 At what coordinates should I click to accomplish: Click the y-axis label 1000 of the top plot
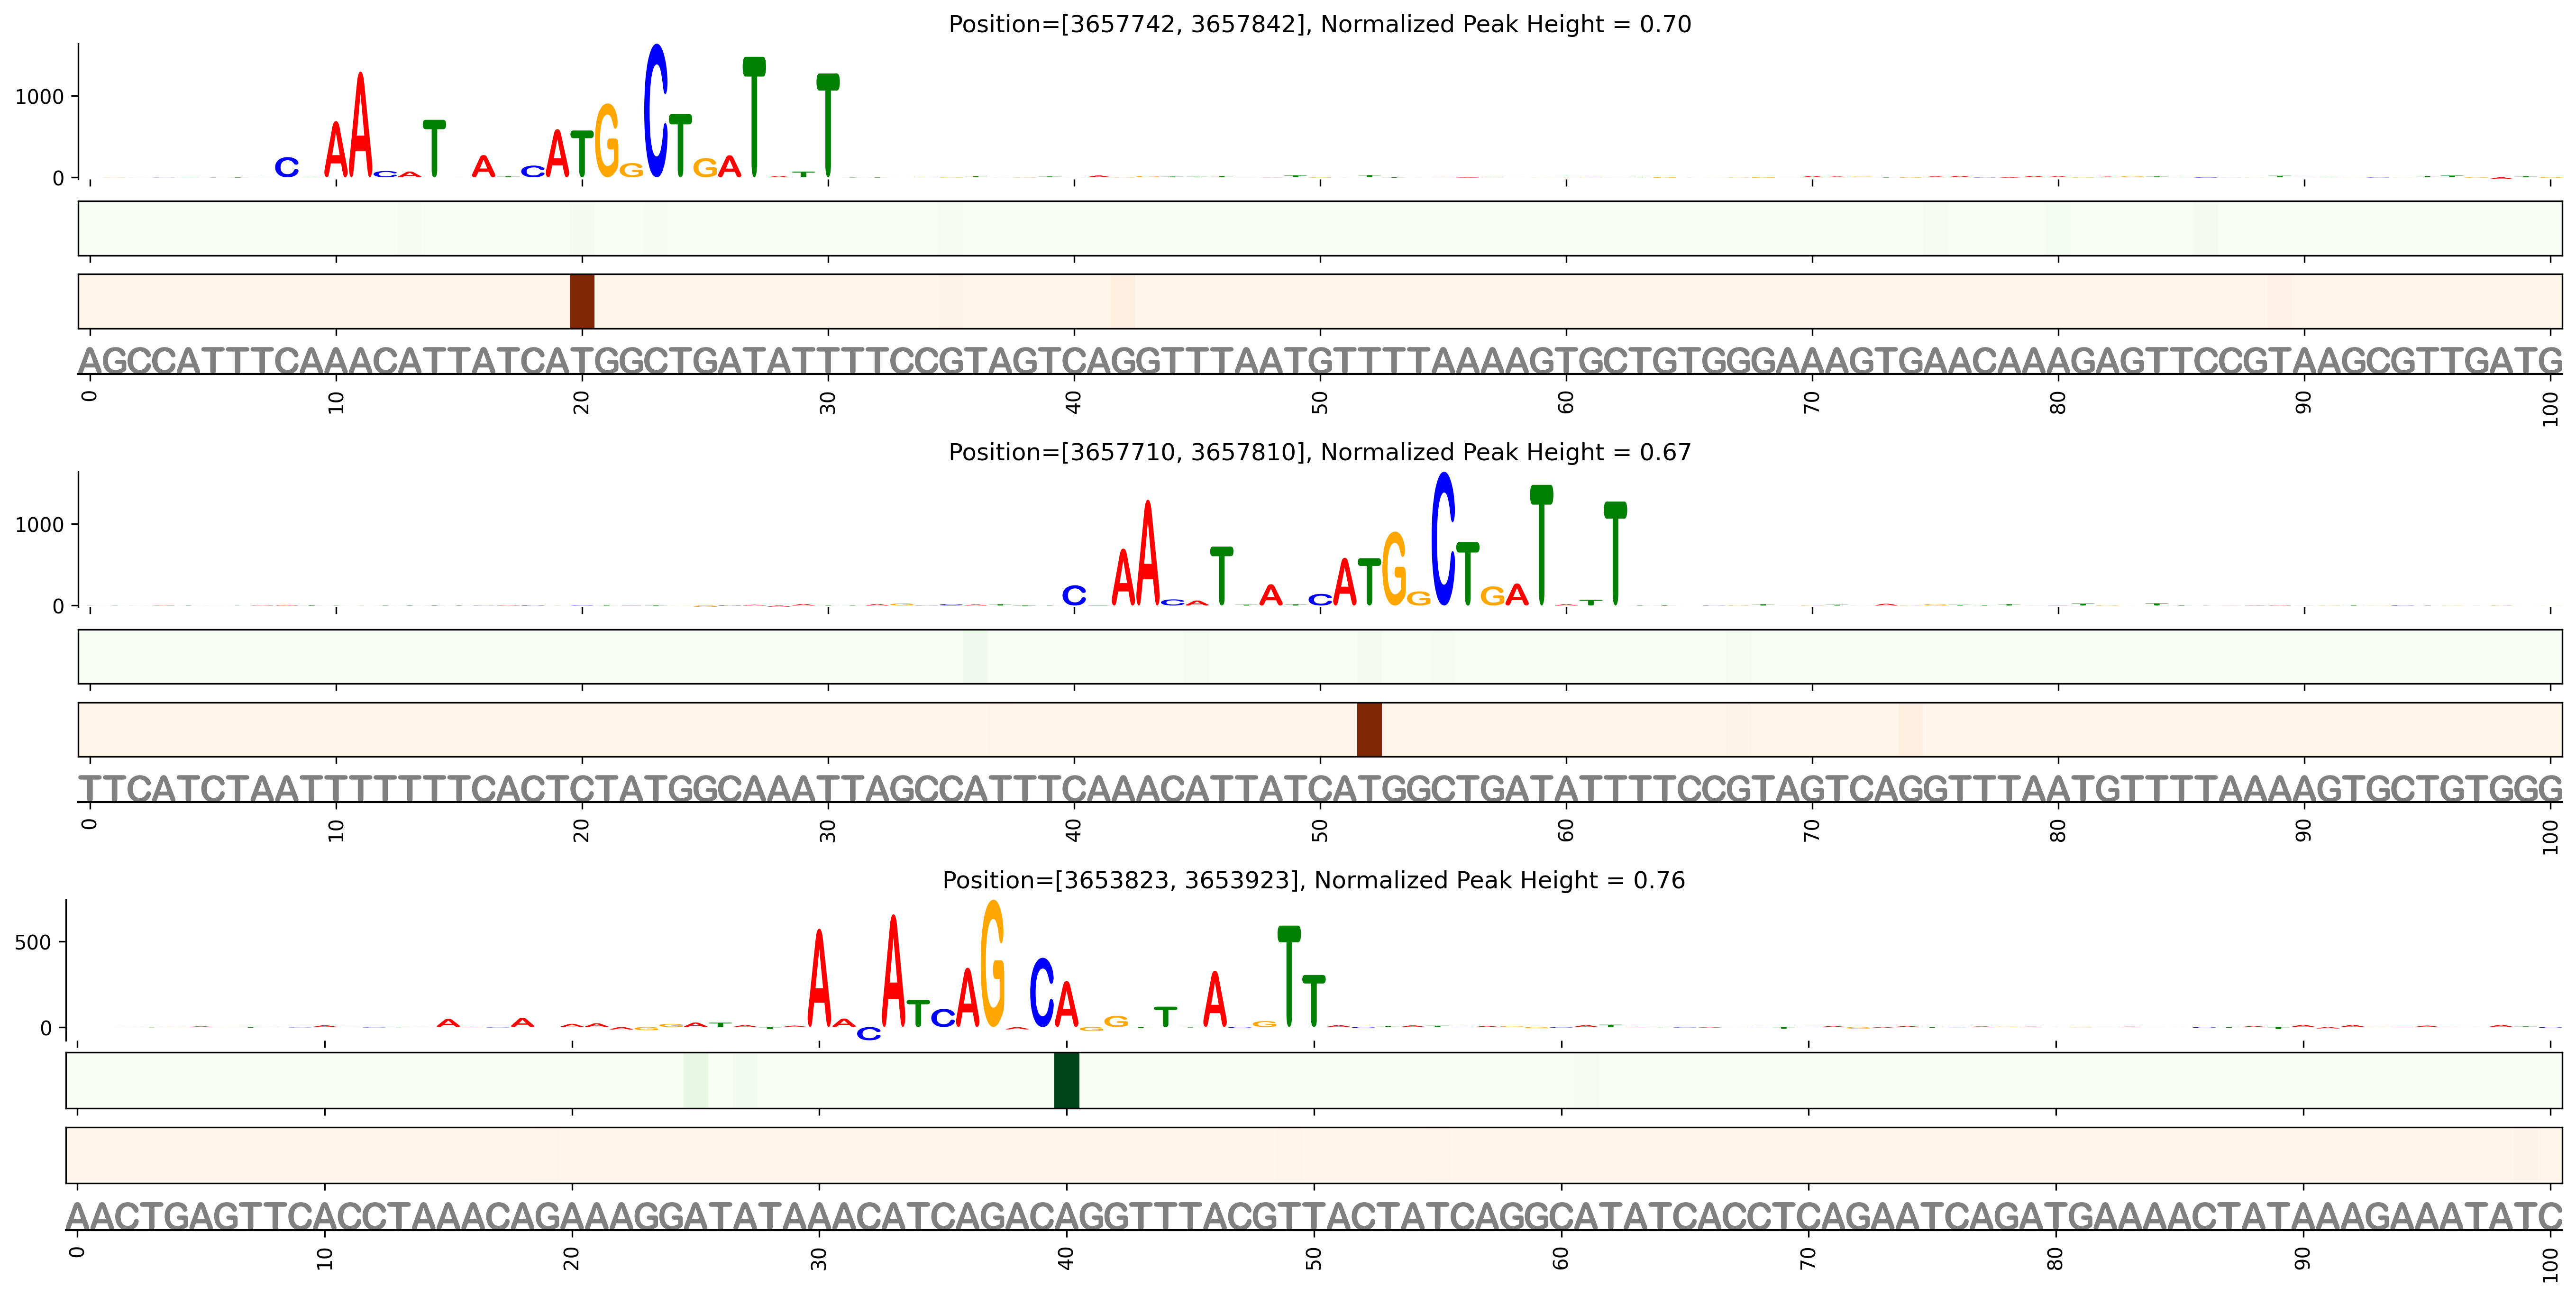tap(39, 96)
